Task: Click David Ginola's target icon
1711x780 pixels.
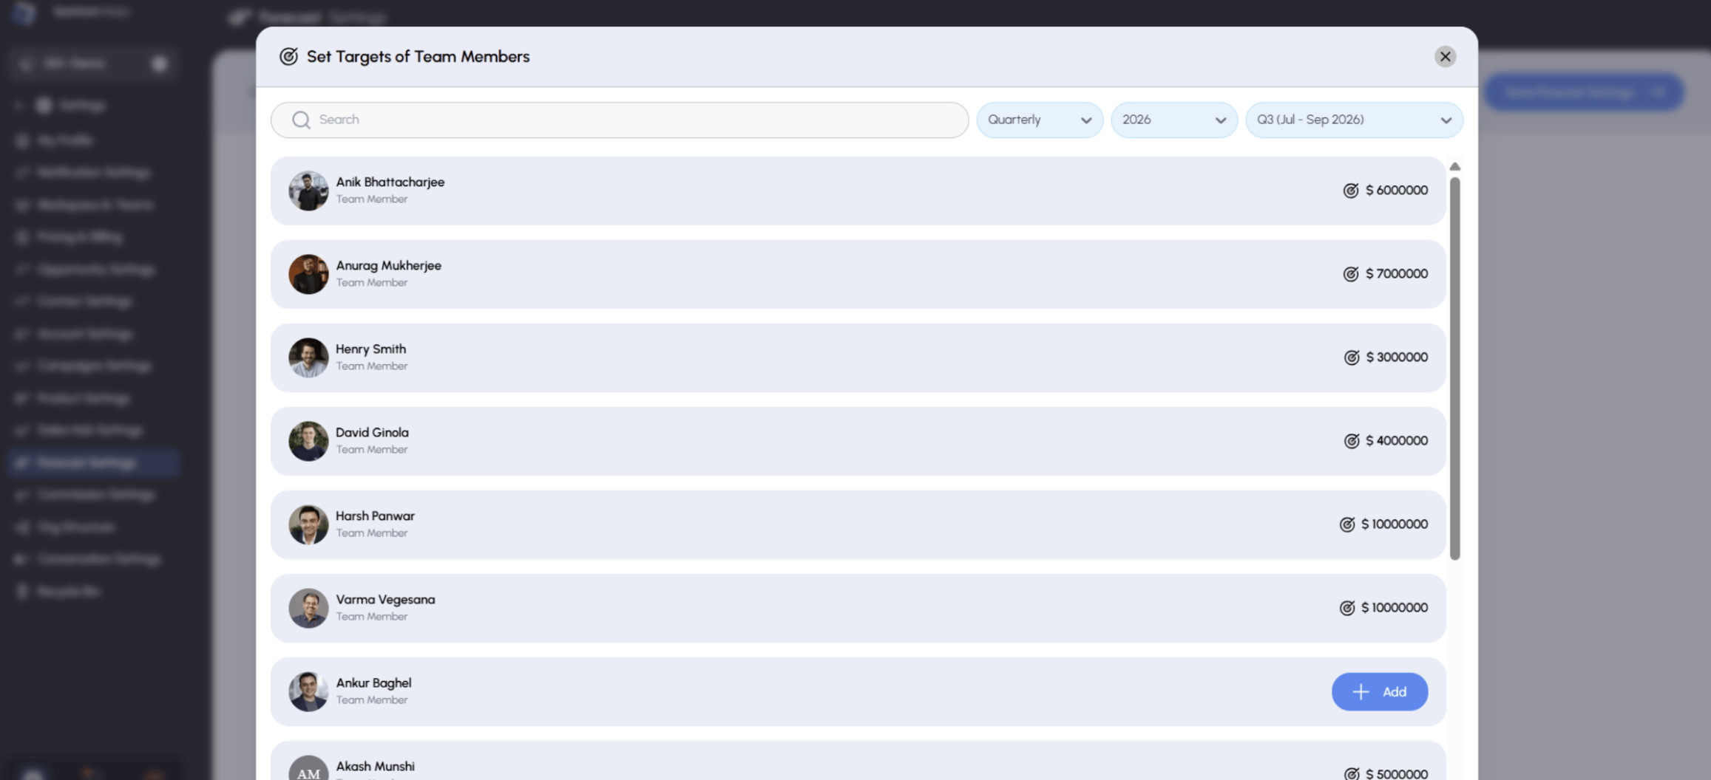Action: point(1351,441)
